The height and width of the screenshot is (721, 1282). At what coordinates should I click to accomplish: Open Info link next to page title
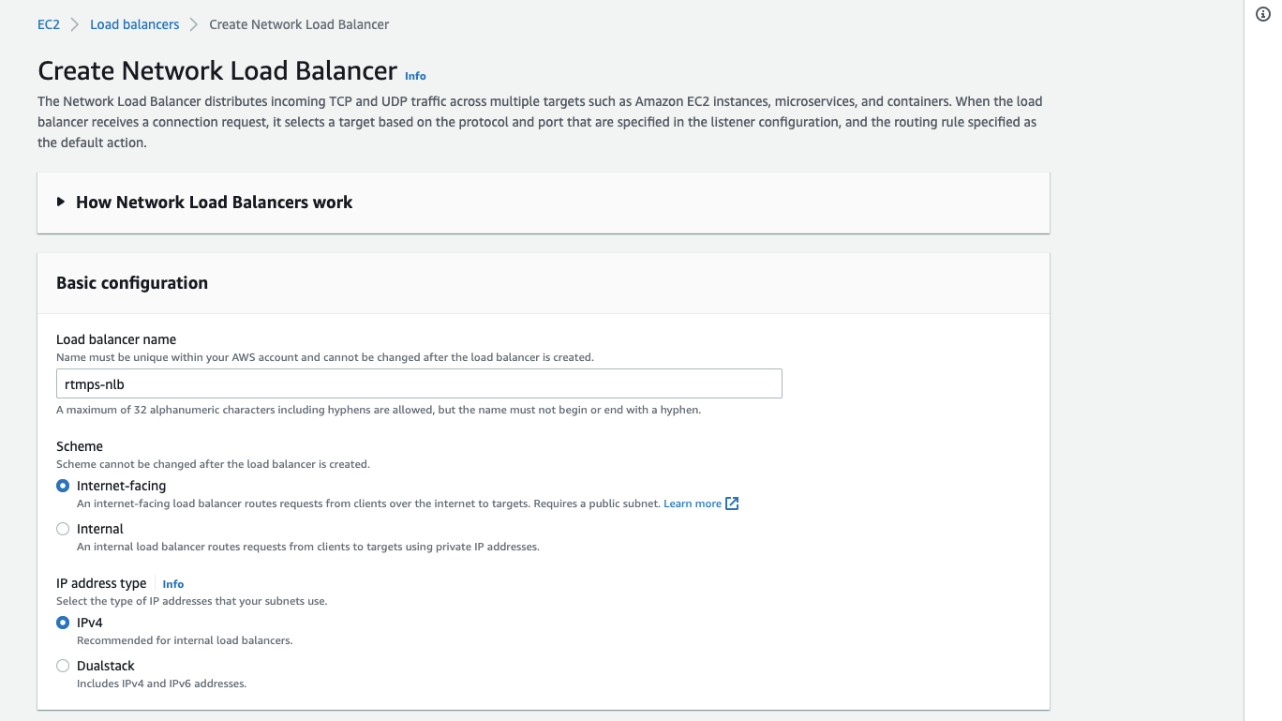tap(415, 76)
